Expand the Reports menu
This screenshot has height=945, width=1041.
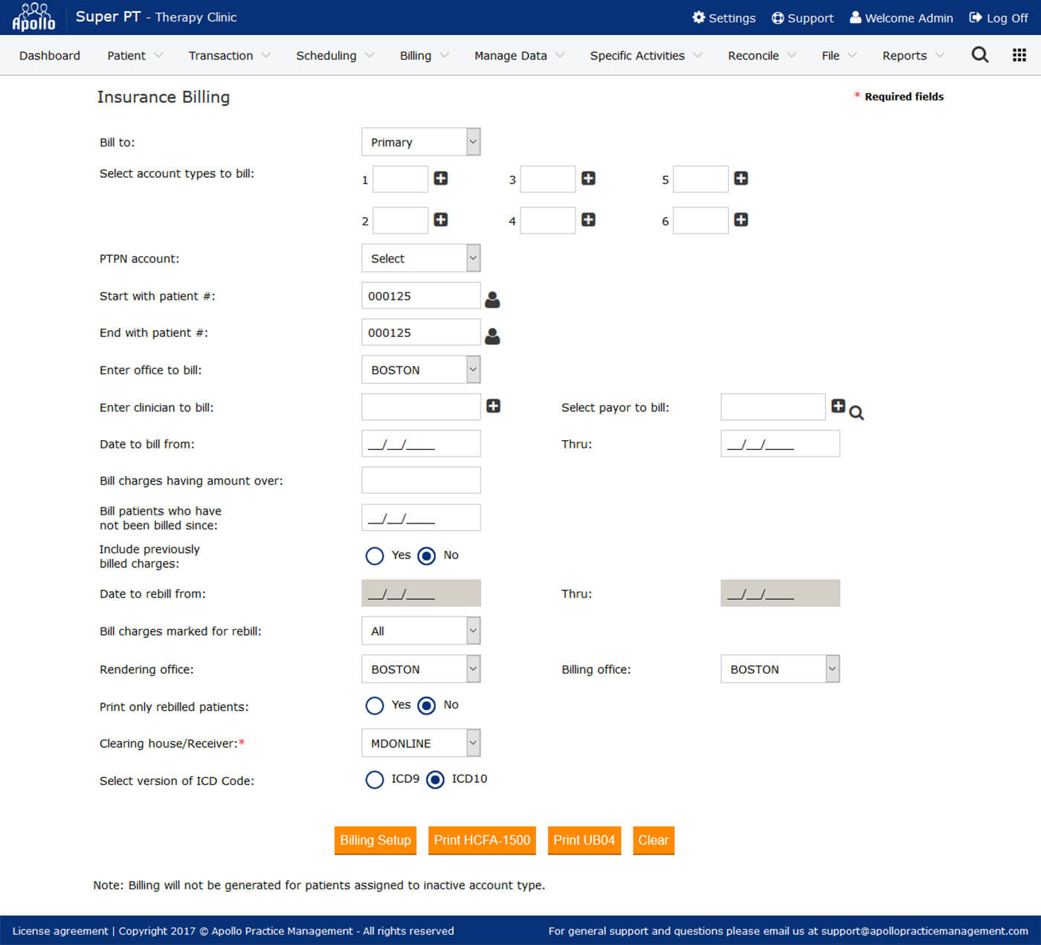click(913, 56)
